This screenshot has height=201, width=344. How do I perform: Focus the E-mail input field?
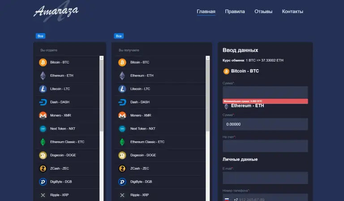tap(265, 178)
